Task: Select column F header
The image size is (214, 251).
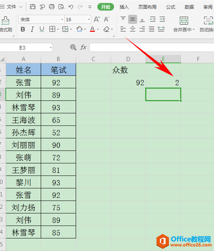Action: [198, 59]
